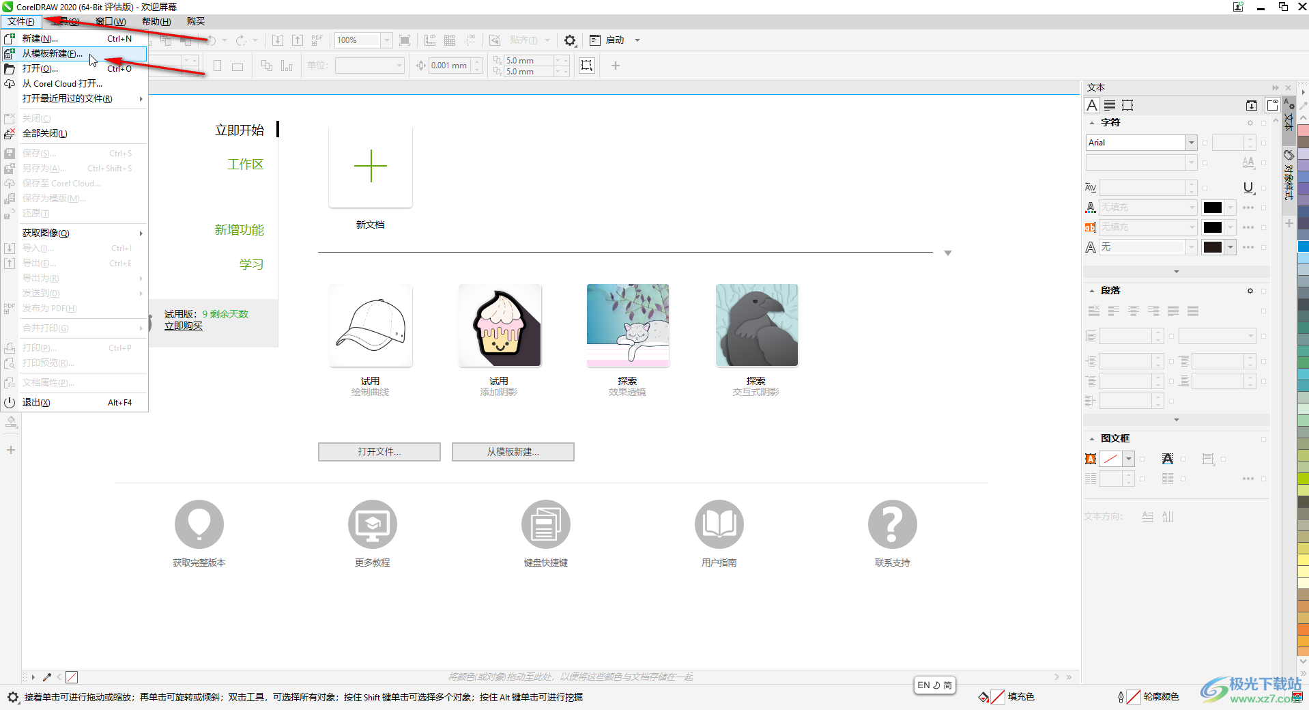Toggle the center align icon in Paragraph section
Viewport: 1309px width, 710px height.
pyautogui.click(x=1134, y=311)
